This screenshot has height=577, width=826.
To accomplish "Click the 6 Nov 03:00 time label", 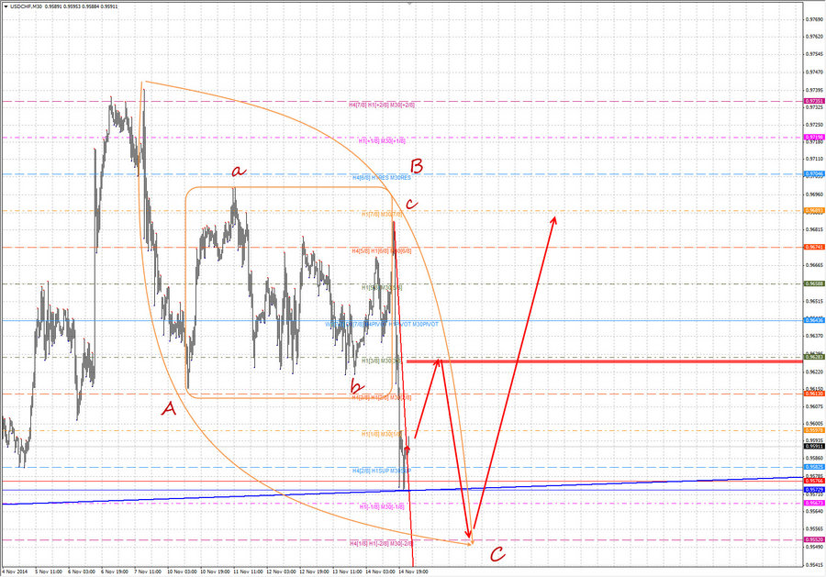I will coord(82,571).
